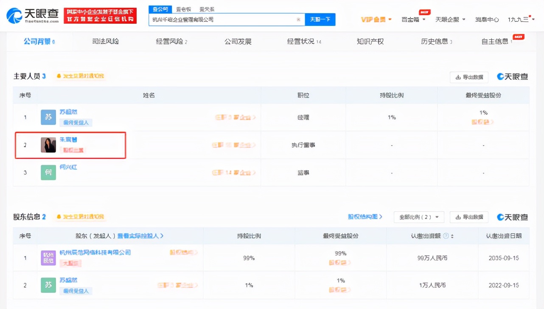Click the 天眼查 watermark logo beside 主要人员
Screen dimensions: 544x309
point(512,77)
